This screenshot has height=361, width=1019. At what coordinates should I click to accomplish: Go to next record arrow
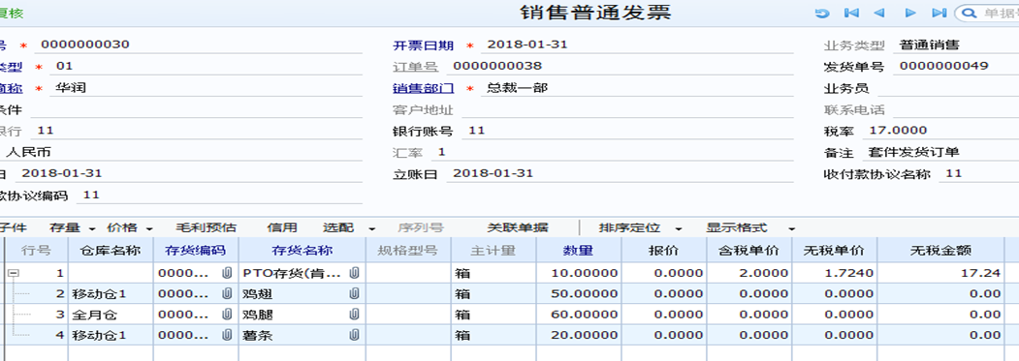point(911,13)
